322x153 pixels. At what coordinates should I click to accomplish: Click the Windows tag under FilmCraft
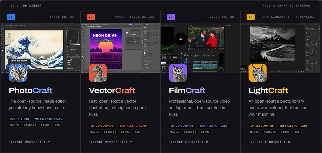pos(190,132)
